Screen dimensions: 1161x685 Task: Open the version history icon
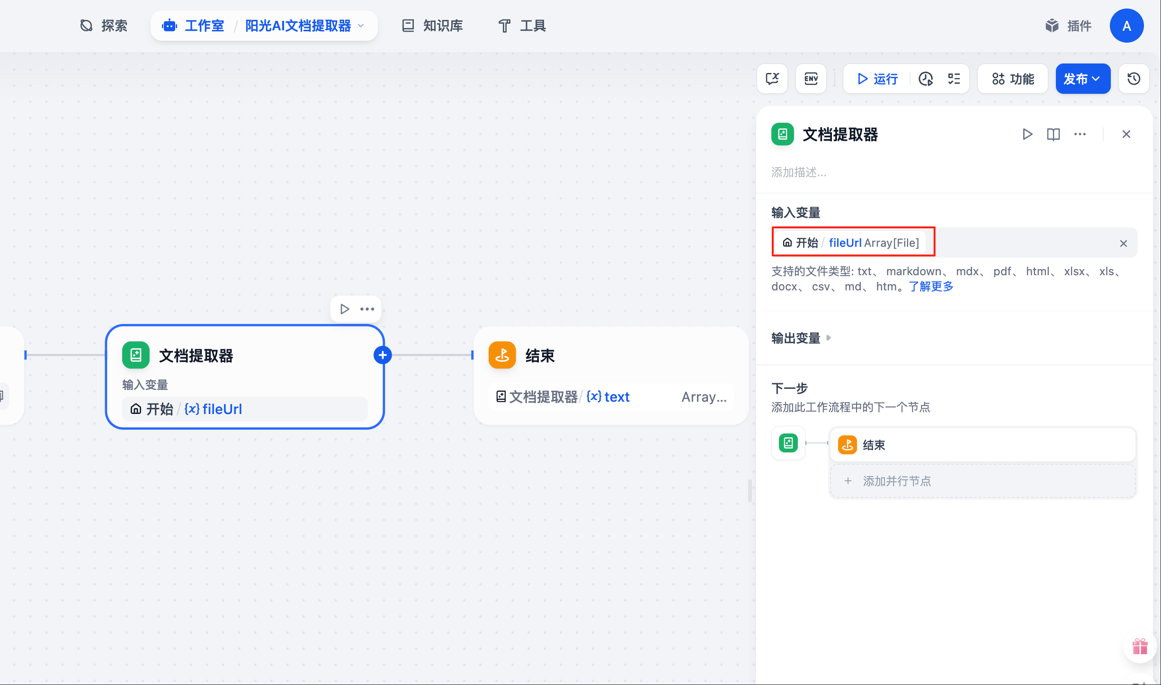1134,79
